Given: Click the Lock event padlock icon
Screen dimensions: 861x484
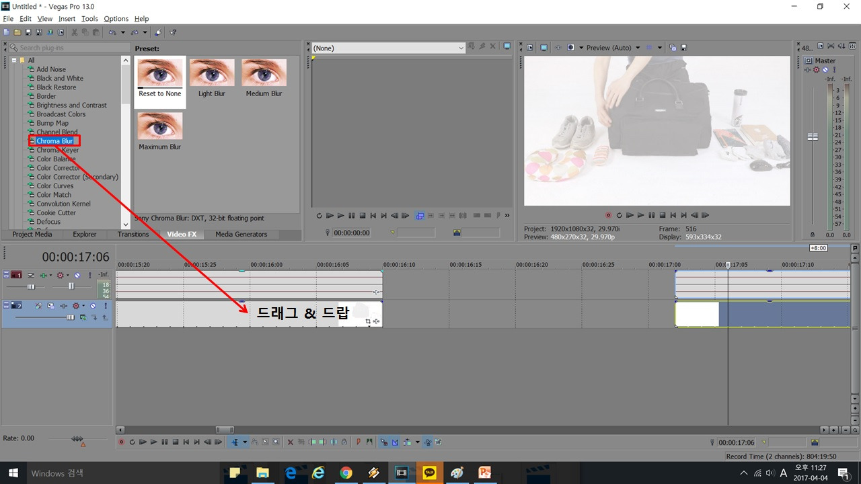Looking at the screenshot, I should tap(344, 442).
